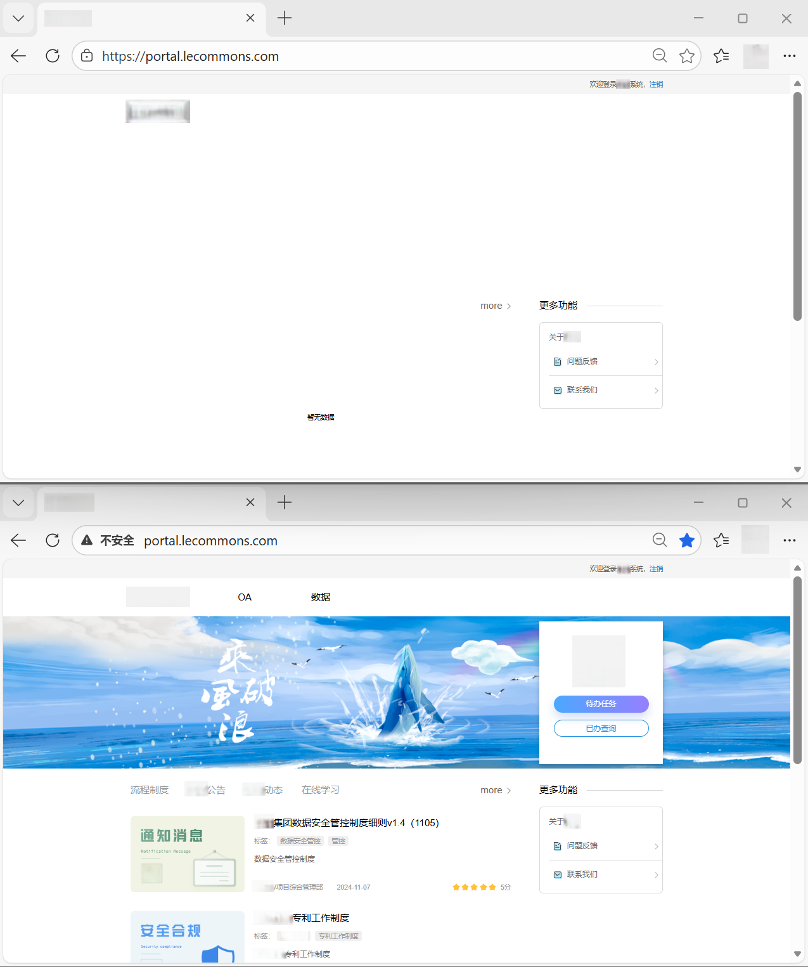
Task: Select the 在线学习 tab
Action: tap(320, 789)
